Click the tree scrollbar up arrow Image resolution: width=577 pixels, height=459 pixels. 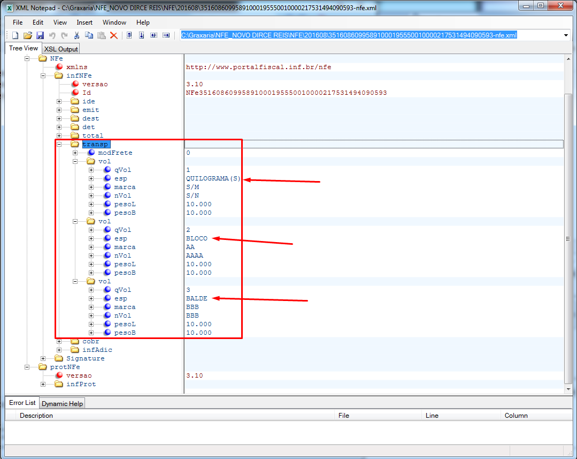(x=568, y=58)
